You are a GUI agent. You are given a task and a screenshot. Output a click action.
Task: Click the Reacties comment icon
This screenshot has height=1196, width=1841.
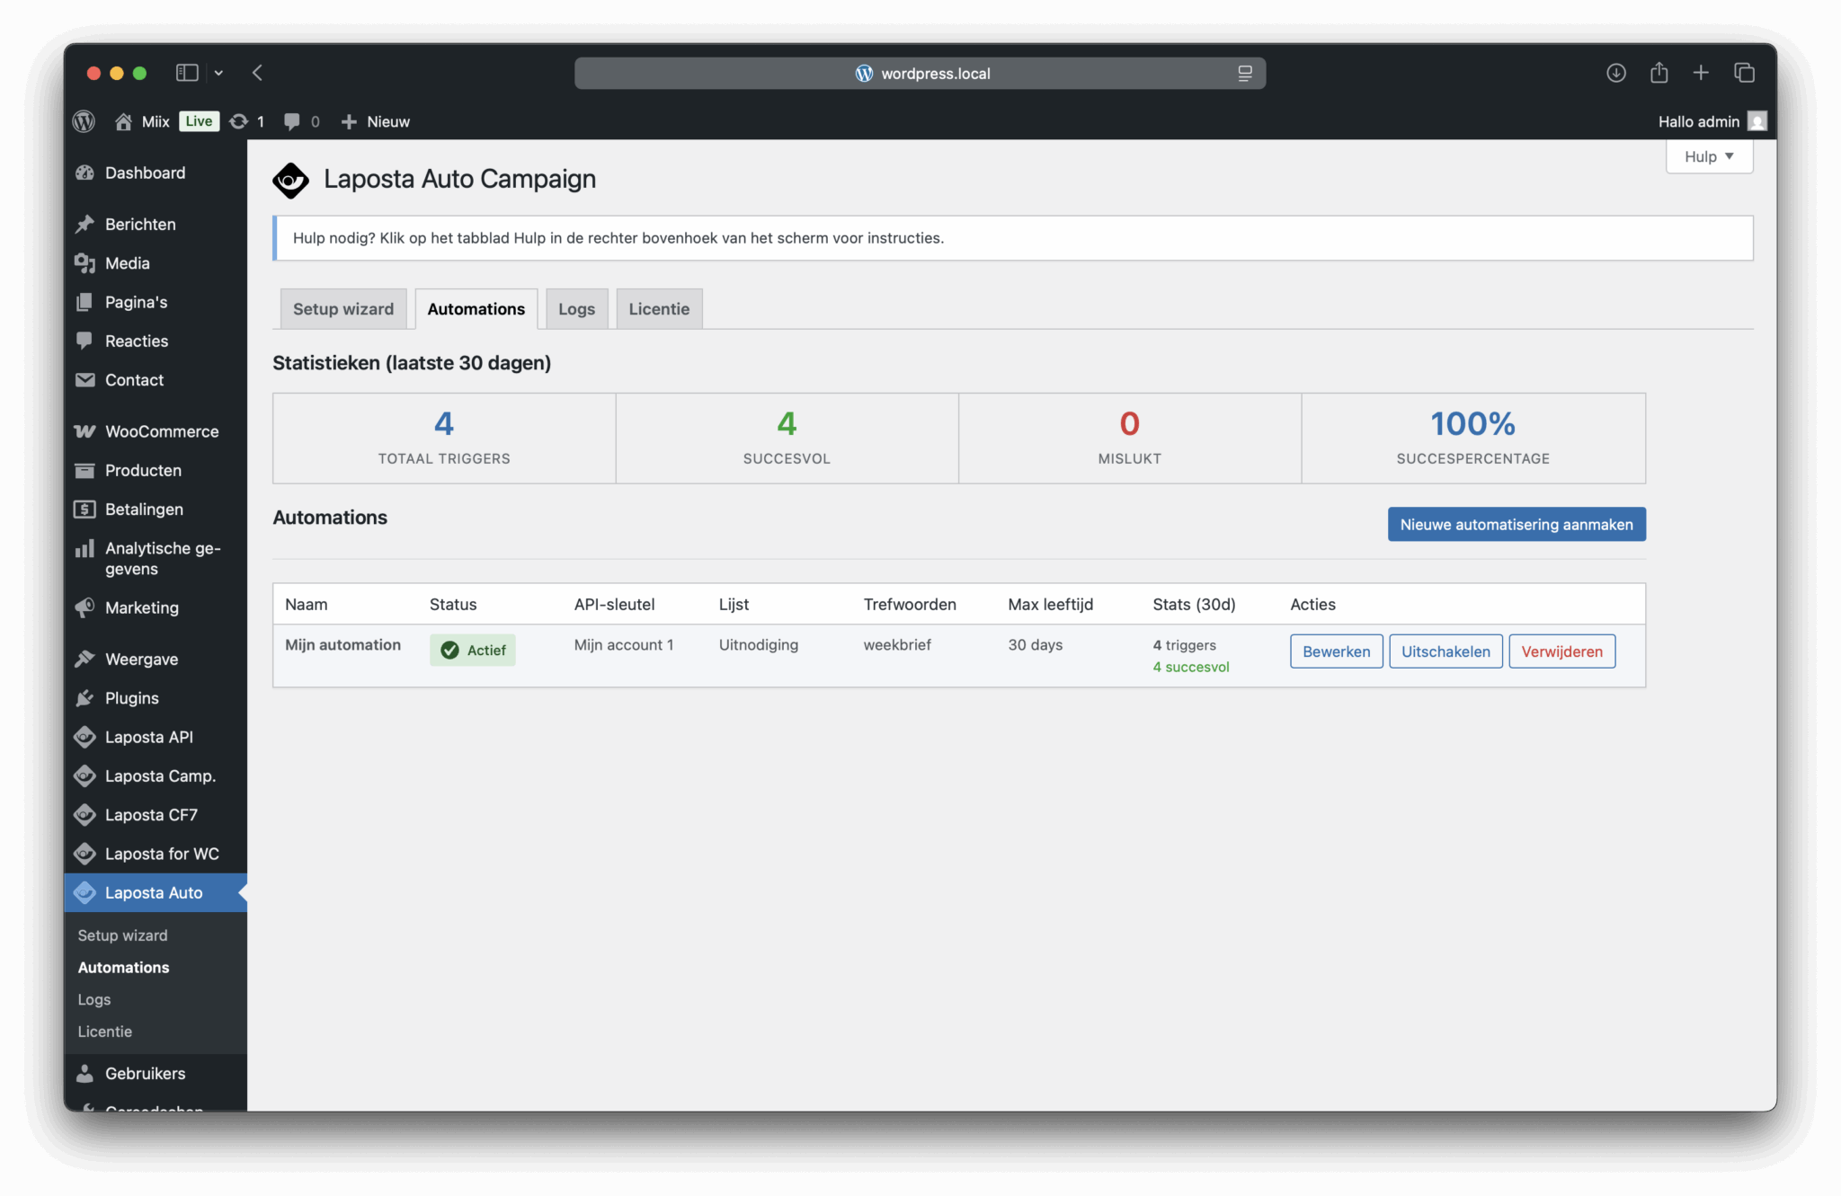(84, 341)
